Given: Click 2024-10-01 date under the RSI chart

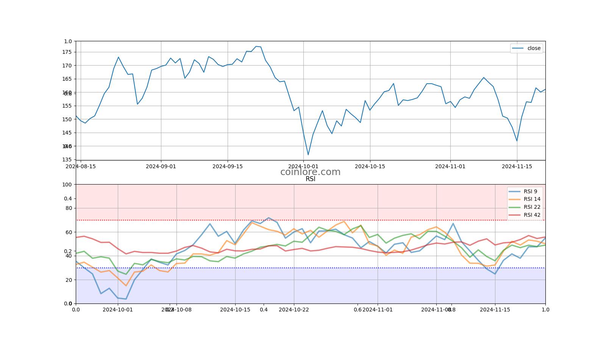Looking at the screenshot, I should pyautogui.click(x=118, y=310).
